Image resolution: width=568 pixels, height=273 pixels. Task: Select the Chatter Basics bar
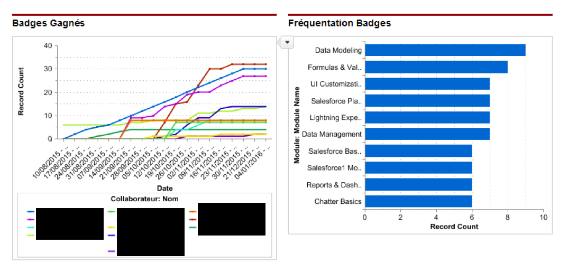[x=418, y=201]
